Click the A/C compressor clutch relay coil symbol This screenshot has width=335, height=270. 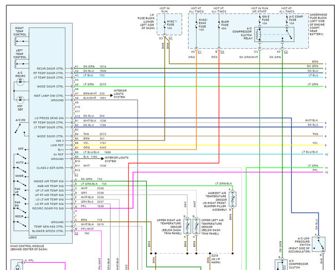(259, 34)
